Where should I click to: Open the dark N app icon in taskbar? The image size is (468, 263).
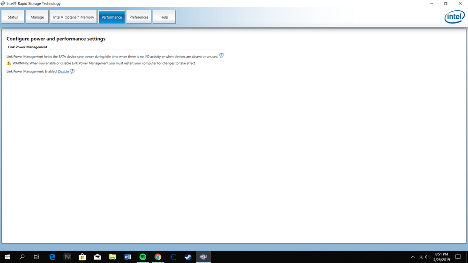tap(67, 257)
